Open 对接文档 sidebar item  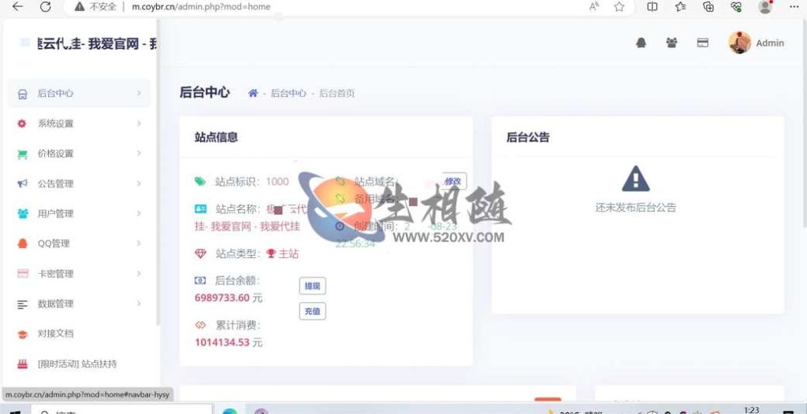pyautogui.click(x=80, y=333)
